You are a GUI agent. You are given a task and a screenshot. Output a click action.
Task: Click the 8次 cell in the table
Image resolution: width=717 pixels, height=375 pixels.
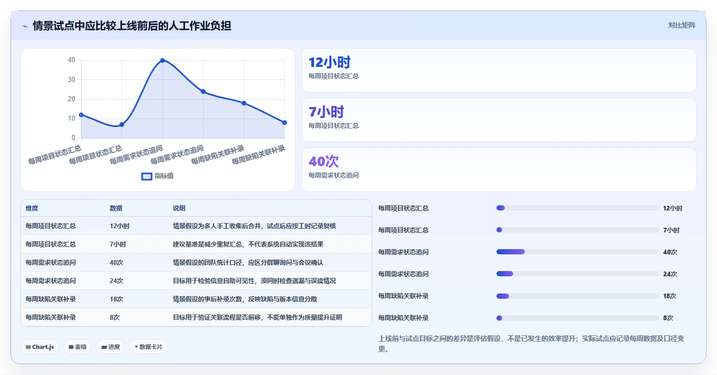(x=114, y=318)
